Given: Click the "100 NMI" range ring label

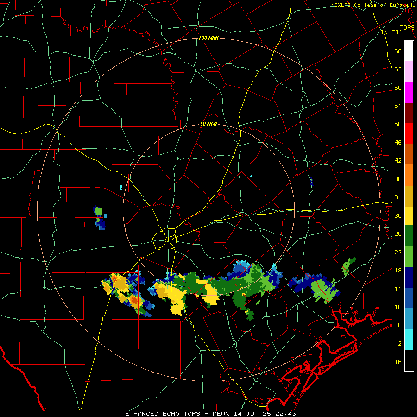Looking at the screenshot, I should (x=208, y=38).
